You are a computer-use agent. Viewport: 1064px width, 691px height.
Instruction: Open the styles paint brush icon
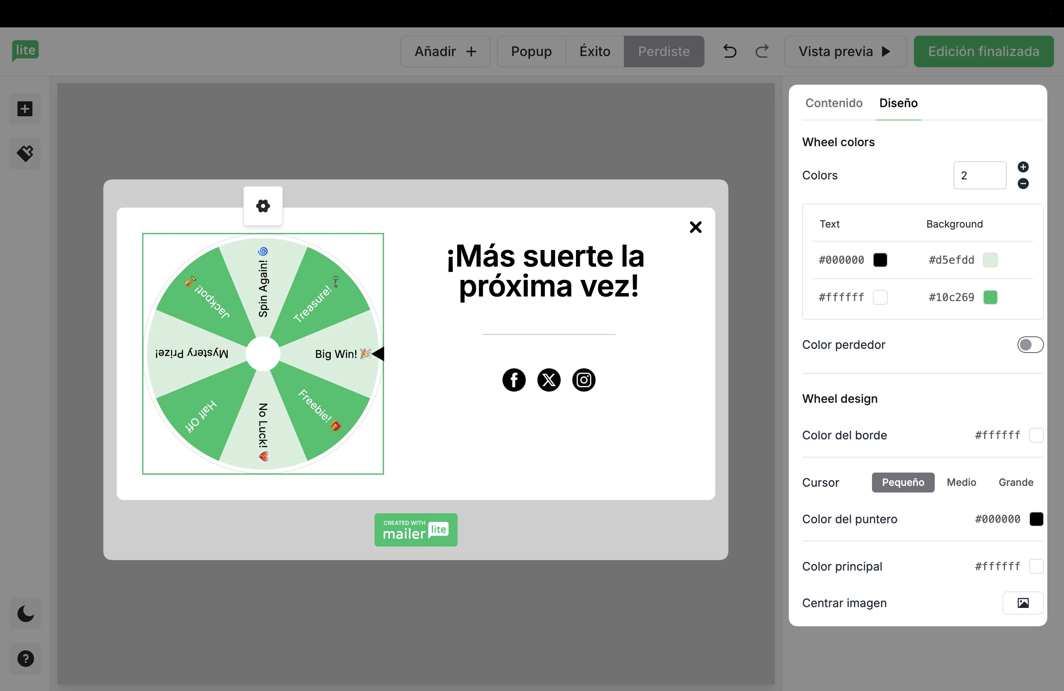(x=25, y=154)
